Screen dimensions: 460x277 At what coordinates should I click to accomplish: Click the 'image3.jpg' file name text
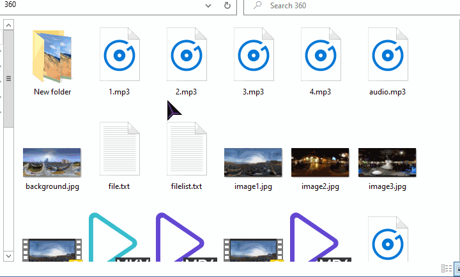(x=388, y=186)
